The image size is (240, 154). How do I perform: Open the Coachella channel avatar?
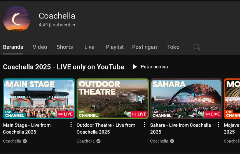17,19
